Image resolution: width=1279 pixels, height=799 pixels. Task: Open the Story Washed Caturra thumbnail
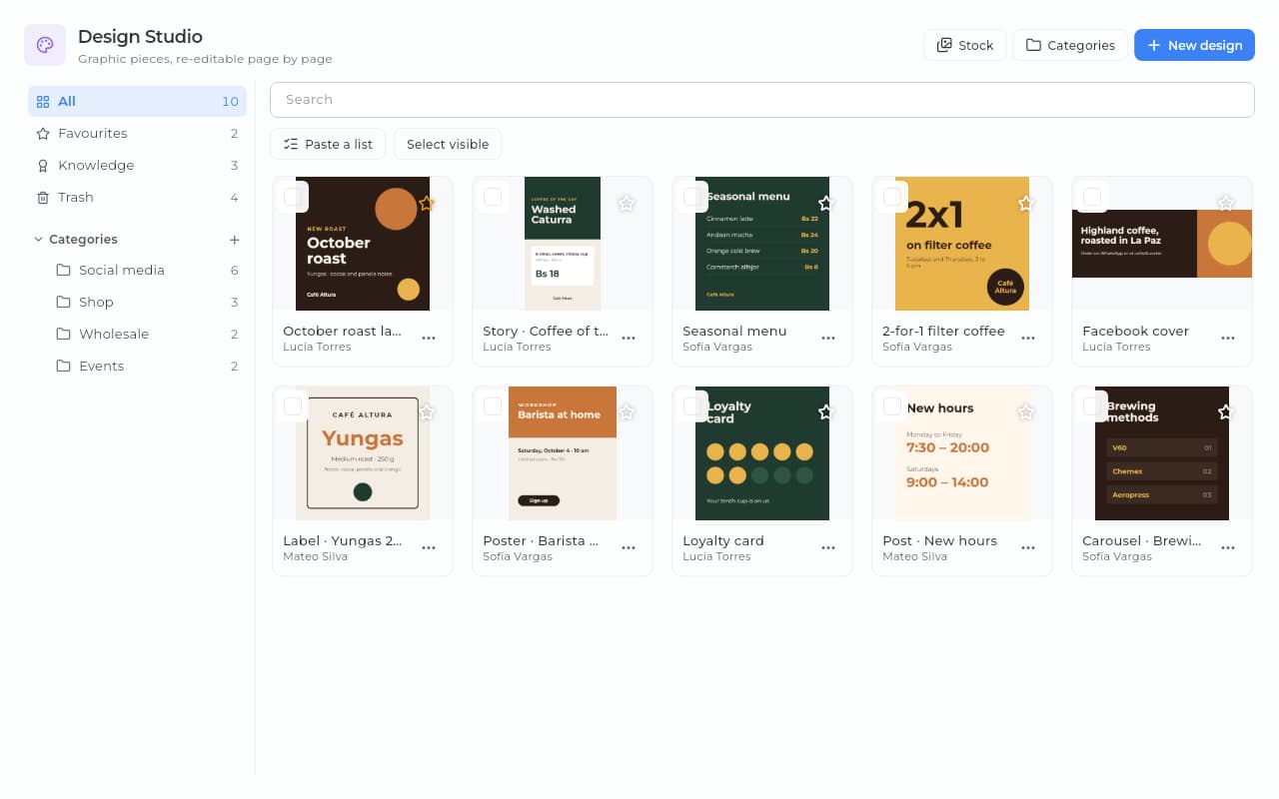pyautogui.click(x=563, y=244)
